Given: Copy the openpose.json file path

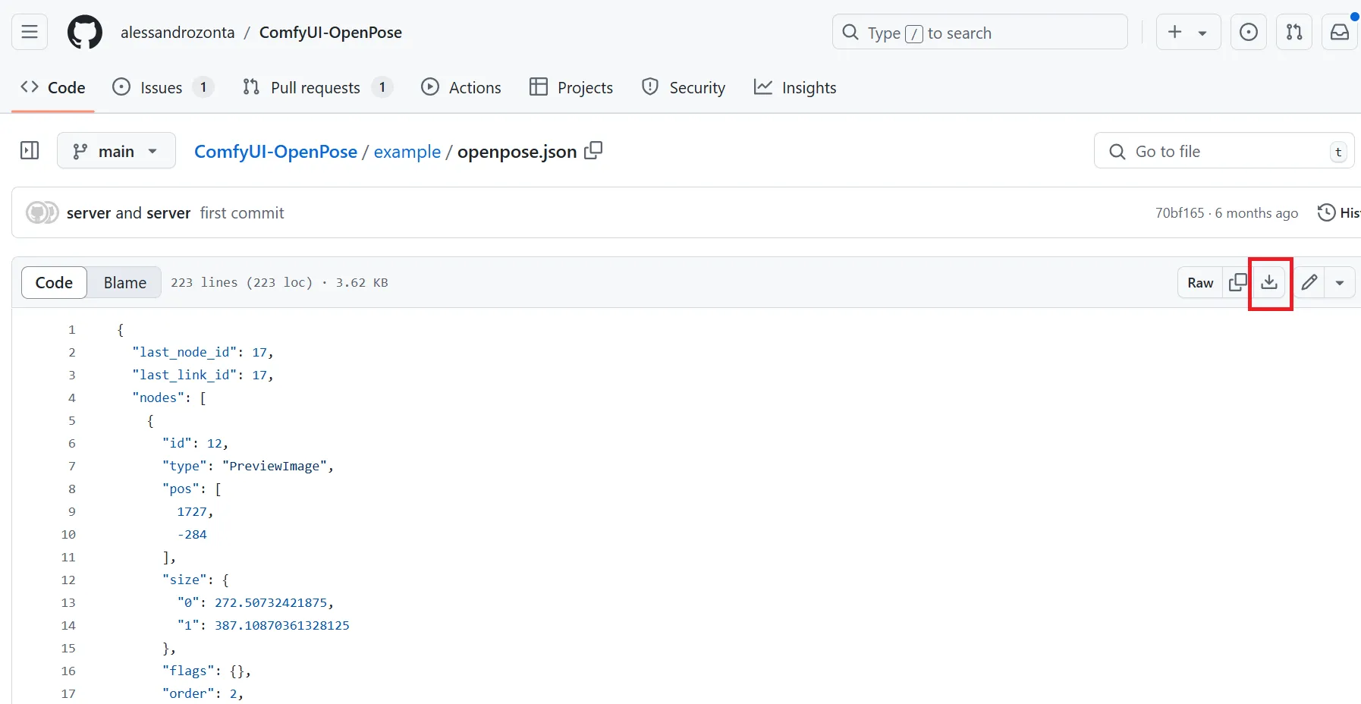Looking at the screenshot, I should click(593, 151).
